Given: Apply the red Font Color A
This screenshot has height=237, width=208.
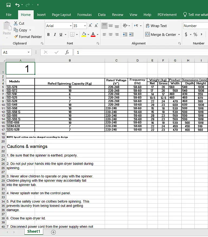Looking at the screenshot, I should click(93, 34).
